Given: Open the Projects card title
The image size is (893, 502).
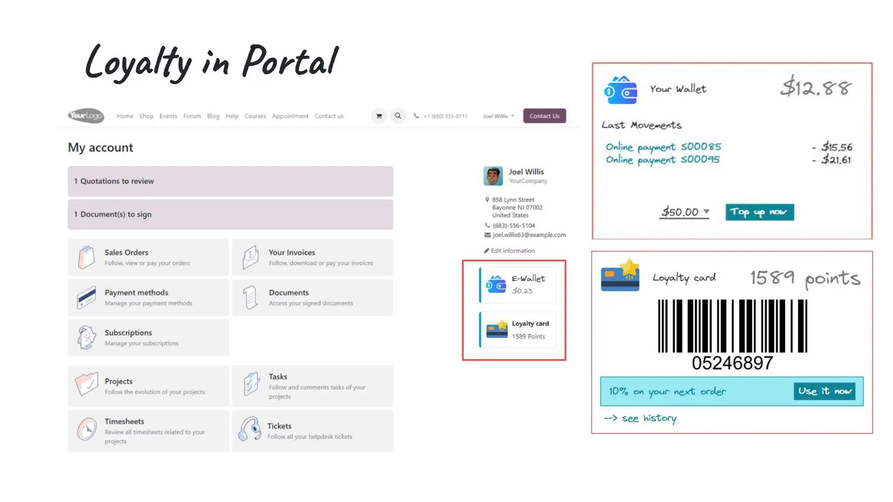Looking at the screenshot, I should coord(118,381).
